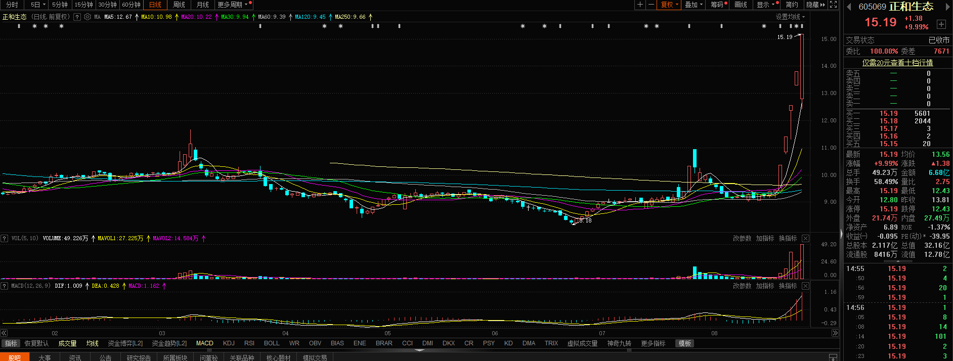Toggle the 均线 moving average overlay
The height and width of the screenshot is (361, 953).
click(x=92, y=343)
